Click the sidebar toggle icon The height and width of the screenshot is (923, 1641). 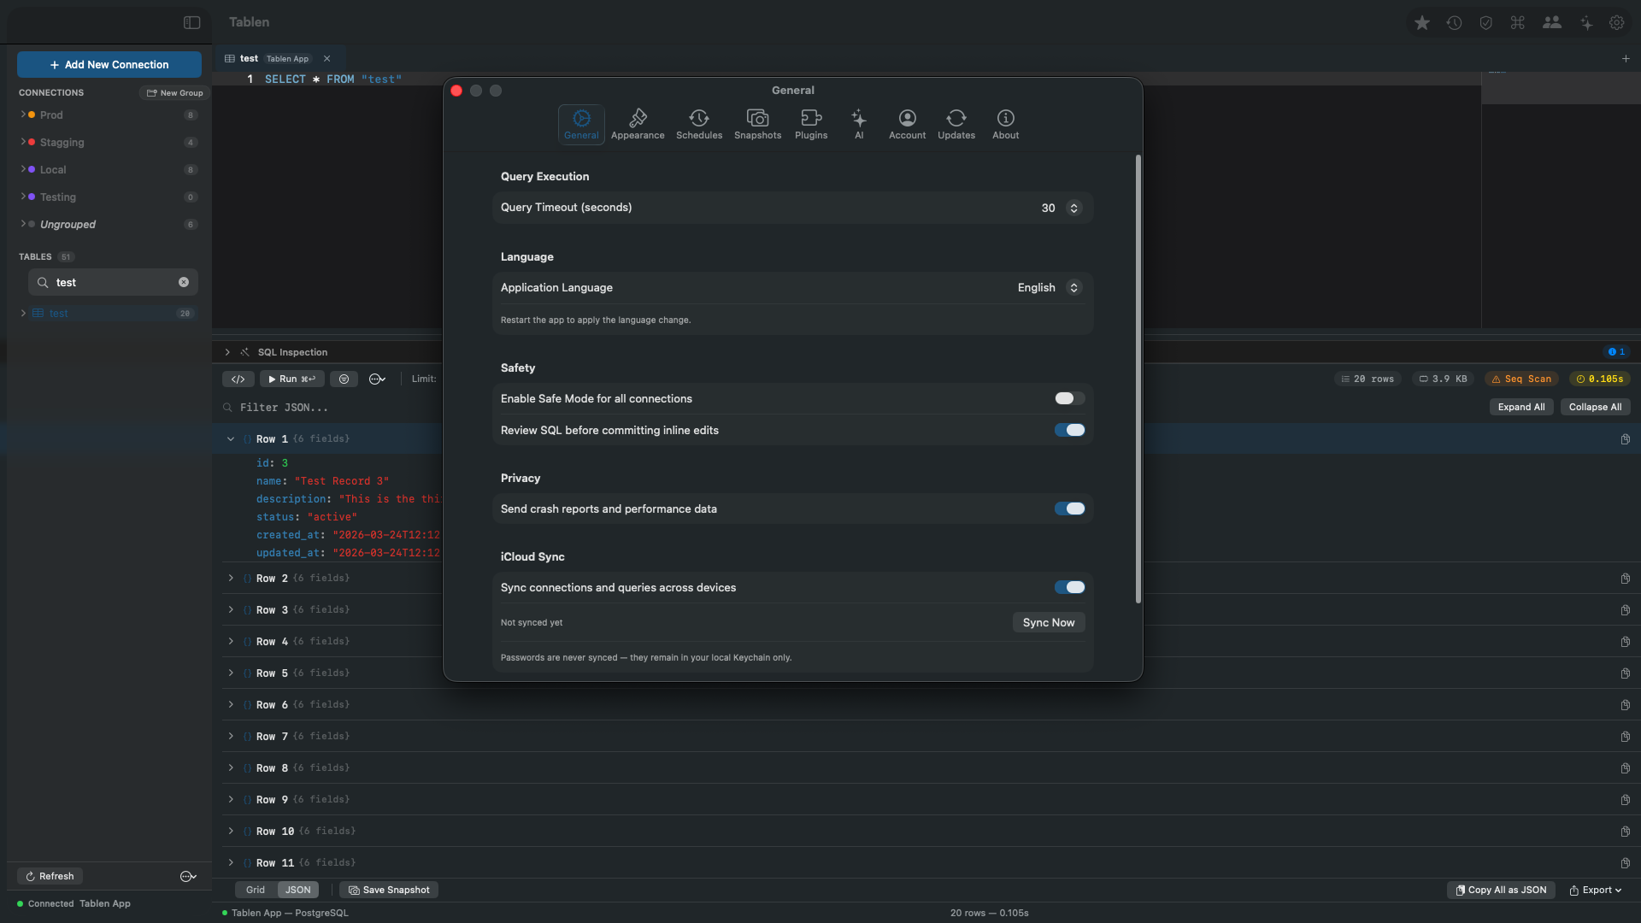coord(191,23)
